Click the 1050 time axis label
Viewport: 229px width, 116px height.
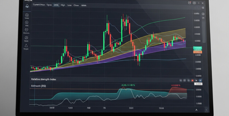161,108
